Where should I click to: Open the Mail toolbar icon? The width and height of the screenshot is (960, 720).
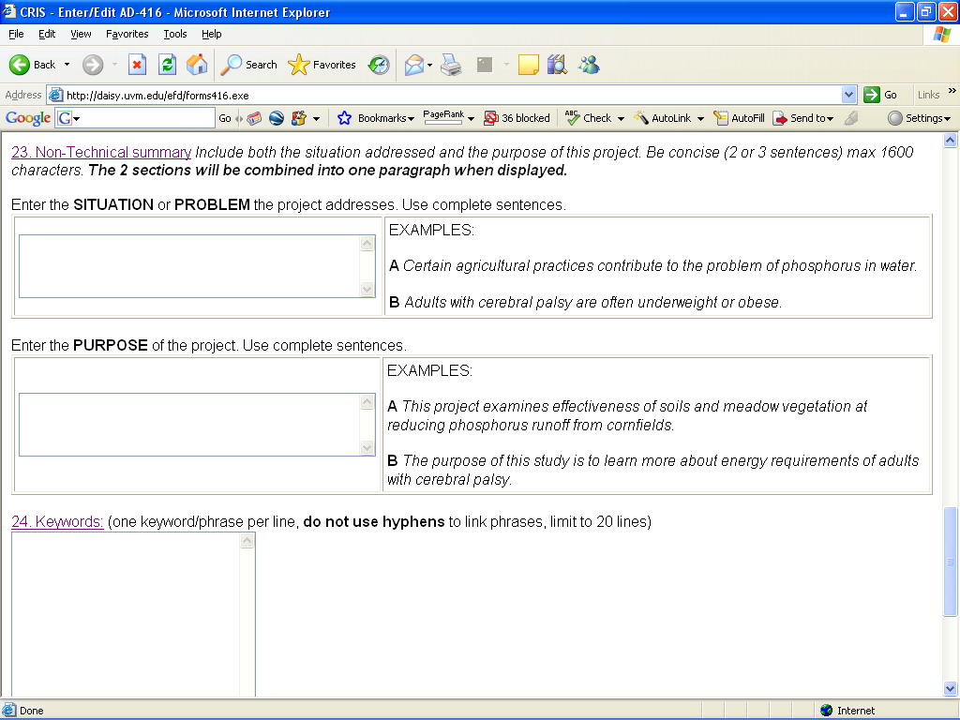[x=413, y=65]
